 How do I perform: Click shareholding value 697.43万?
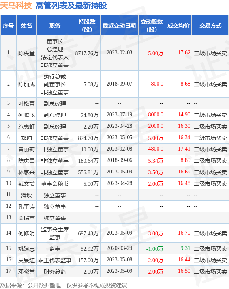(88, 233)
